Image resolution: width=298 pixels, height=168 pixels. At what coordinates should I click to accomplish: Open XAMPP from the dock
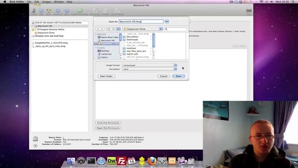coord(172,161)
